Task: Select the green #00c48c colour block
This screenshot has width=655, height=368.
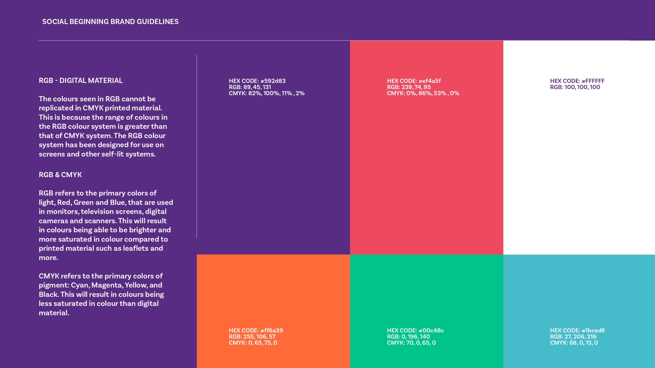Action: pyautogui.click(x=427, y=294)
